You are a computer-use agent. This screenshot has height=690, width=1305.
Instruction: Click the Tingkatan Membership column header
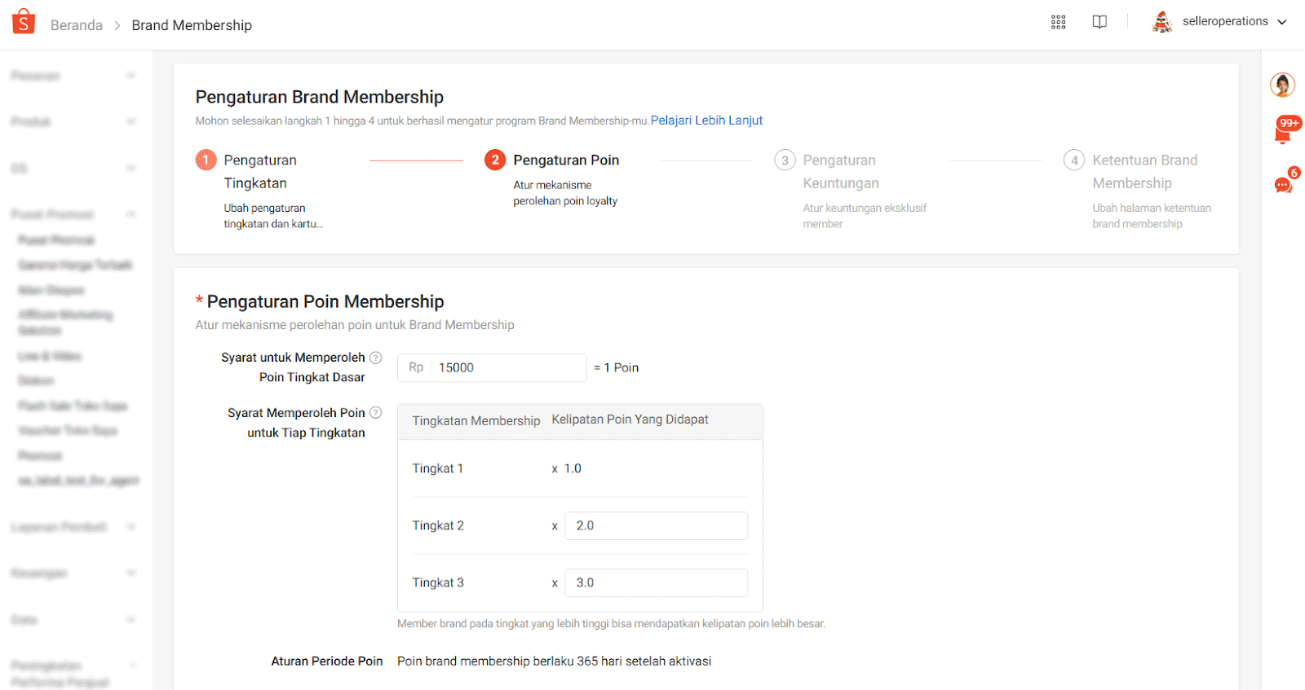pyautogui.click(x=476, y=421)
